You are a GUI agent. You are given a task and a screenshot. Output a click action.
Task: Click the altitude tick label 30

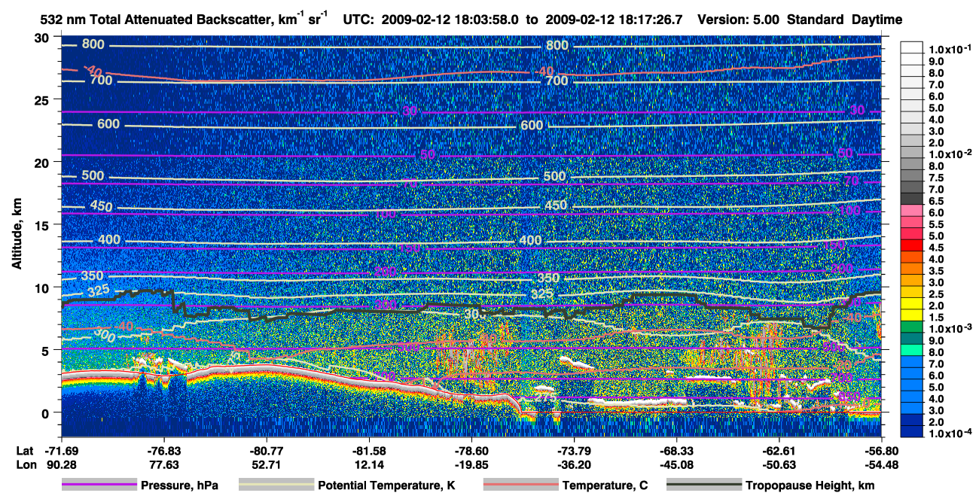[43, 38]
